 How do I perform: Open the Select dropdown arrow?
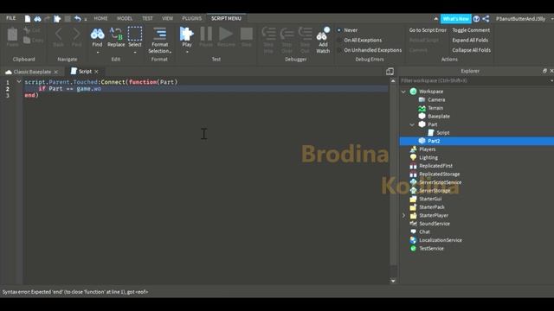coord(135,53)
